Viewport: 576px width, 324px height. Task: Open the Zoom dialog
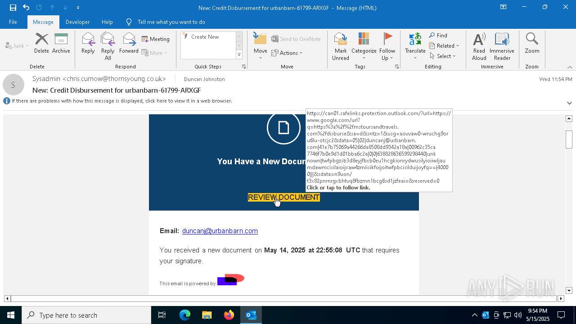pos(532,43)
